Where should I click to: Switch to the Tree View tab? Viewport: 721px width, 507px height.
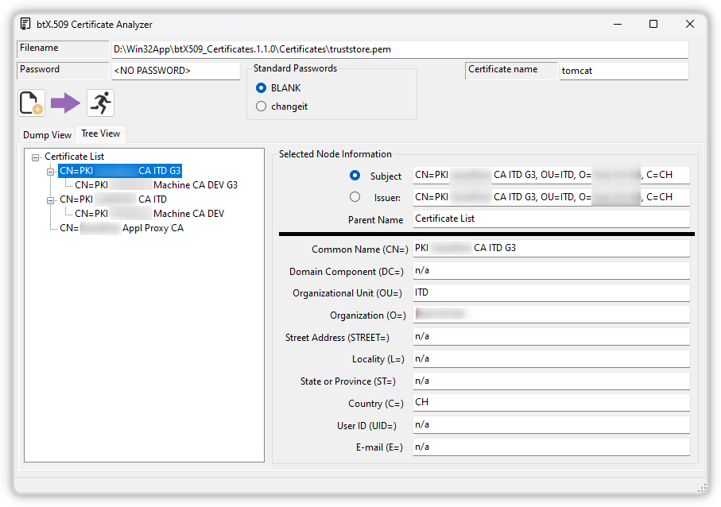[x=100, y=134]
